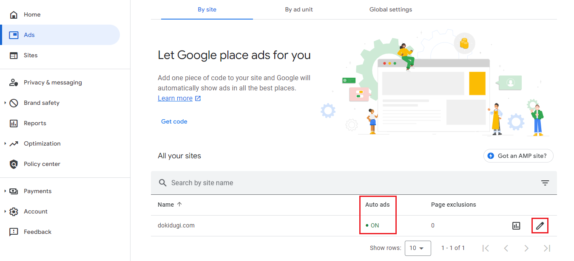Sort by Name ascending arrow
The width and height of the screenshot is (574, 261).
[x=179, y=205]
